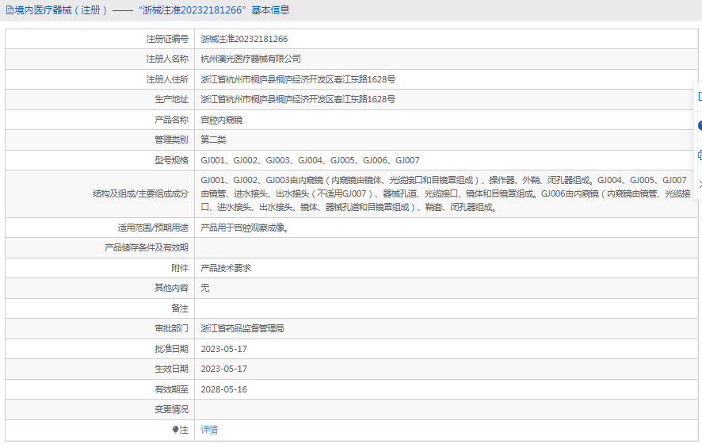The image size is (702, 444).
Task: Click attachment value 产品技术要求
Action: pos(226,268)
